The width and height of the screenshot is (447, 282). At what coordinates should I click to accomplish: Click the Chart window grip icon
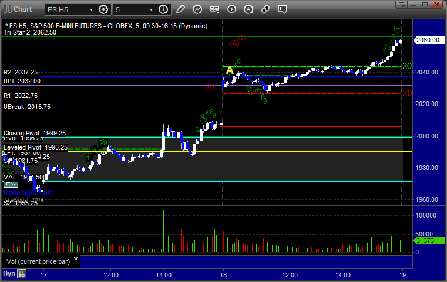[x=8, y=9]
